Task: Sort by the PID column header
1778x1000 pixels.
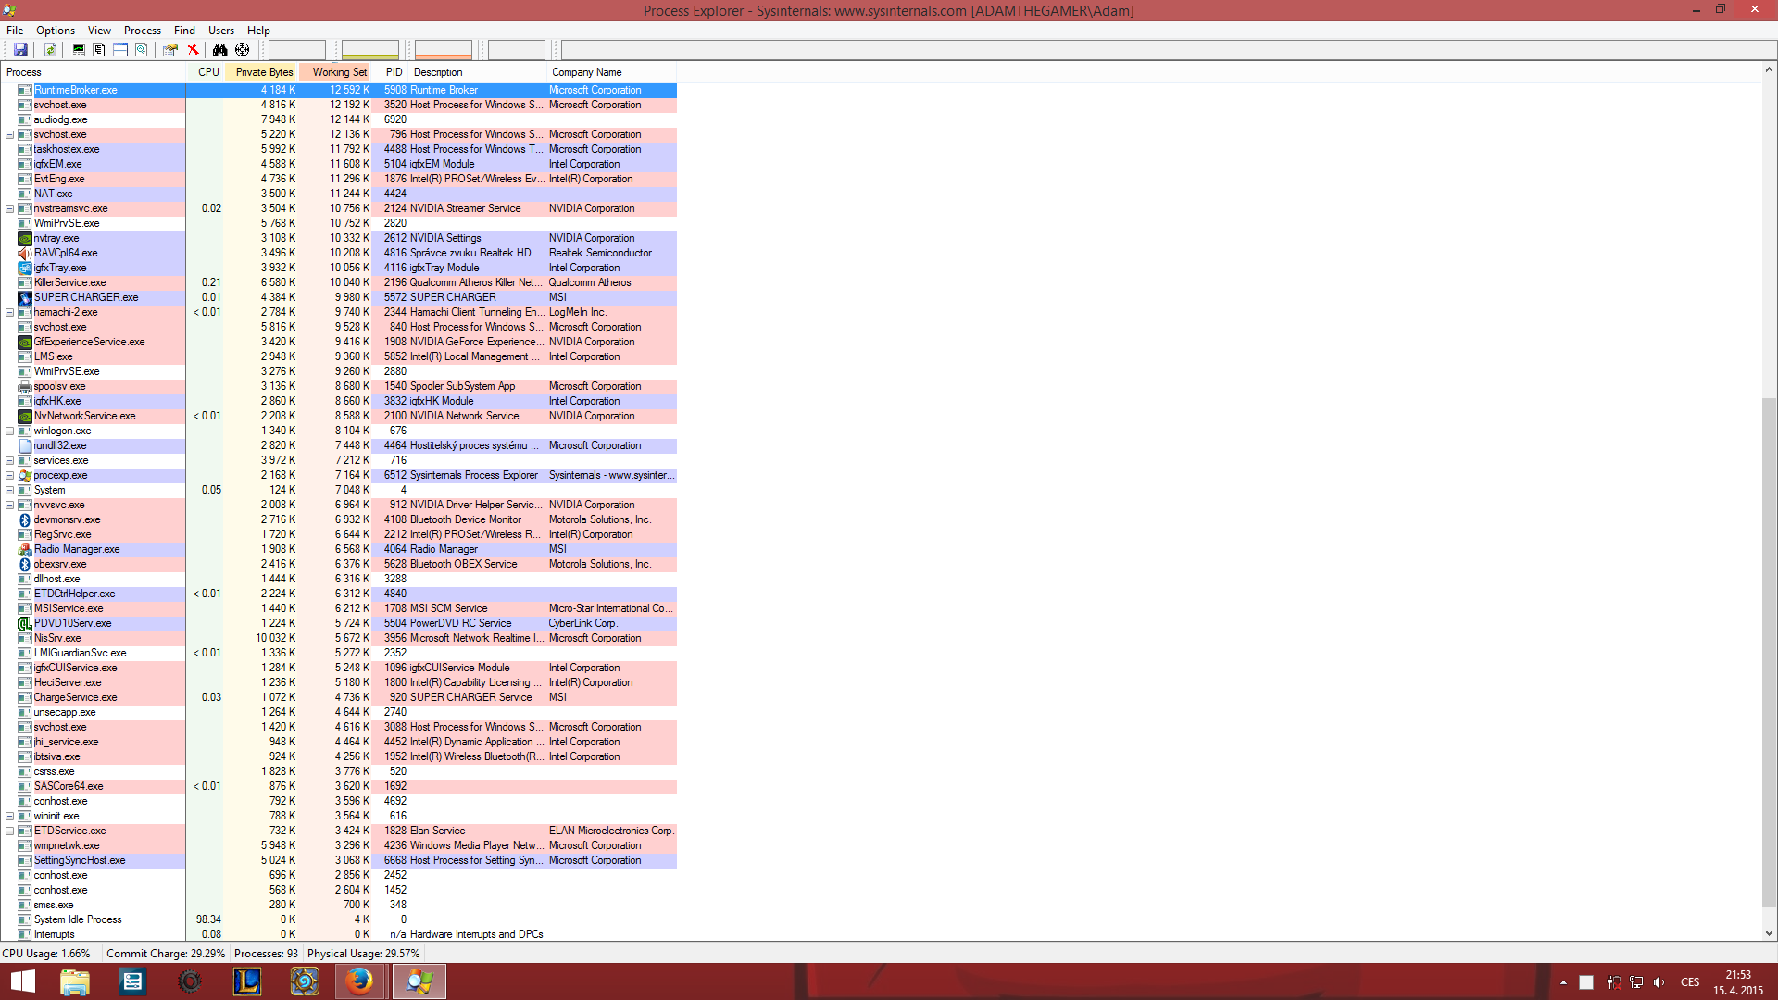Action: click(391, 72)
